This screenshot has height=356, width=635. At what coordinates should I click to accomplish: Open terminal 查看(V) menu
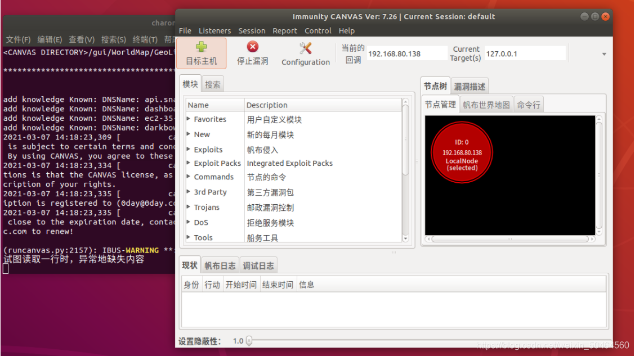click(82, 39)
